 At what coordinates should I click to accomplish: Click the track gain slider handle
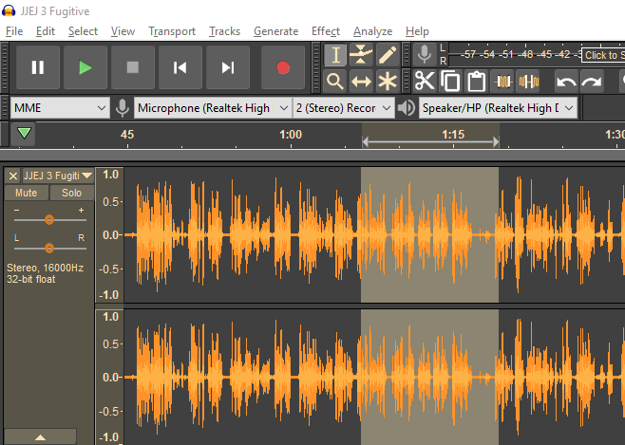49,219
